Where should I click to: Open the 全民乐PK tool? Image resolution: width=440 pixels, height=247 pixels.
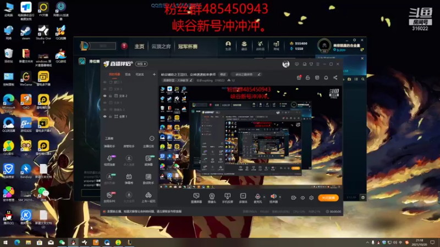coord(109,197)
